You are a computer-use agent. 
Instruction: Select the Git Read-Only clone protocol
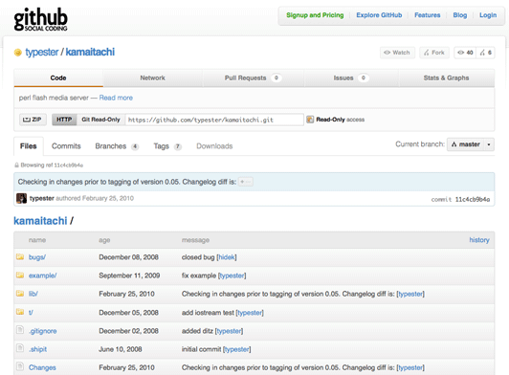tap(101, 120)
